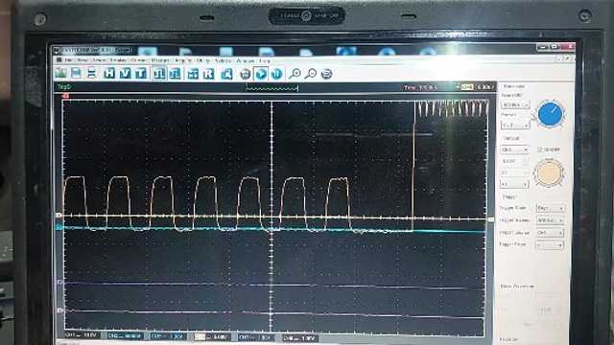Click the zoom in magnifier icon
The image size is (614, 345).
click(x=295, y=74)
